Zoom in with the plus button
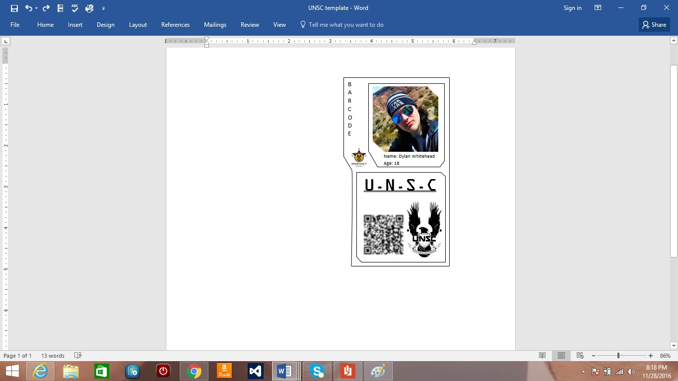The height and width of the screenshot is (381, 678). (651, 356)
